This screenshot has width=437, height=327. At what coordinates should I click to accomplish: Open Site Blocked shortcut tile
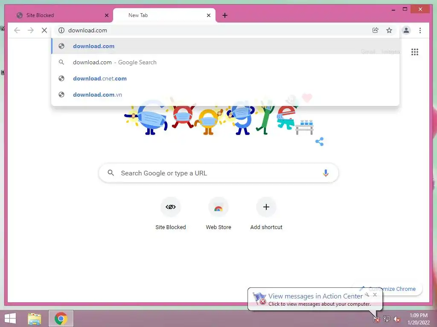[x=171, y=214]
